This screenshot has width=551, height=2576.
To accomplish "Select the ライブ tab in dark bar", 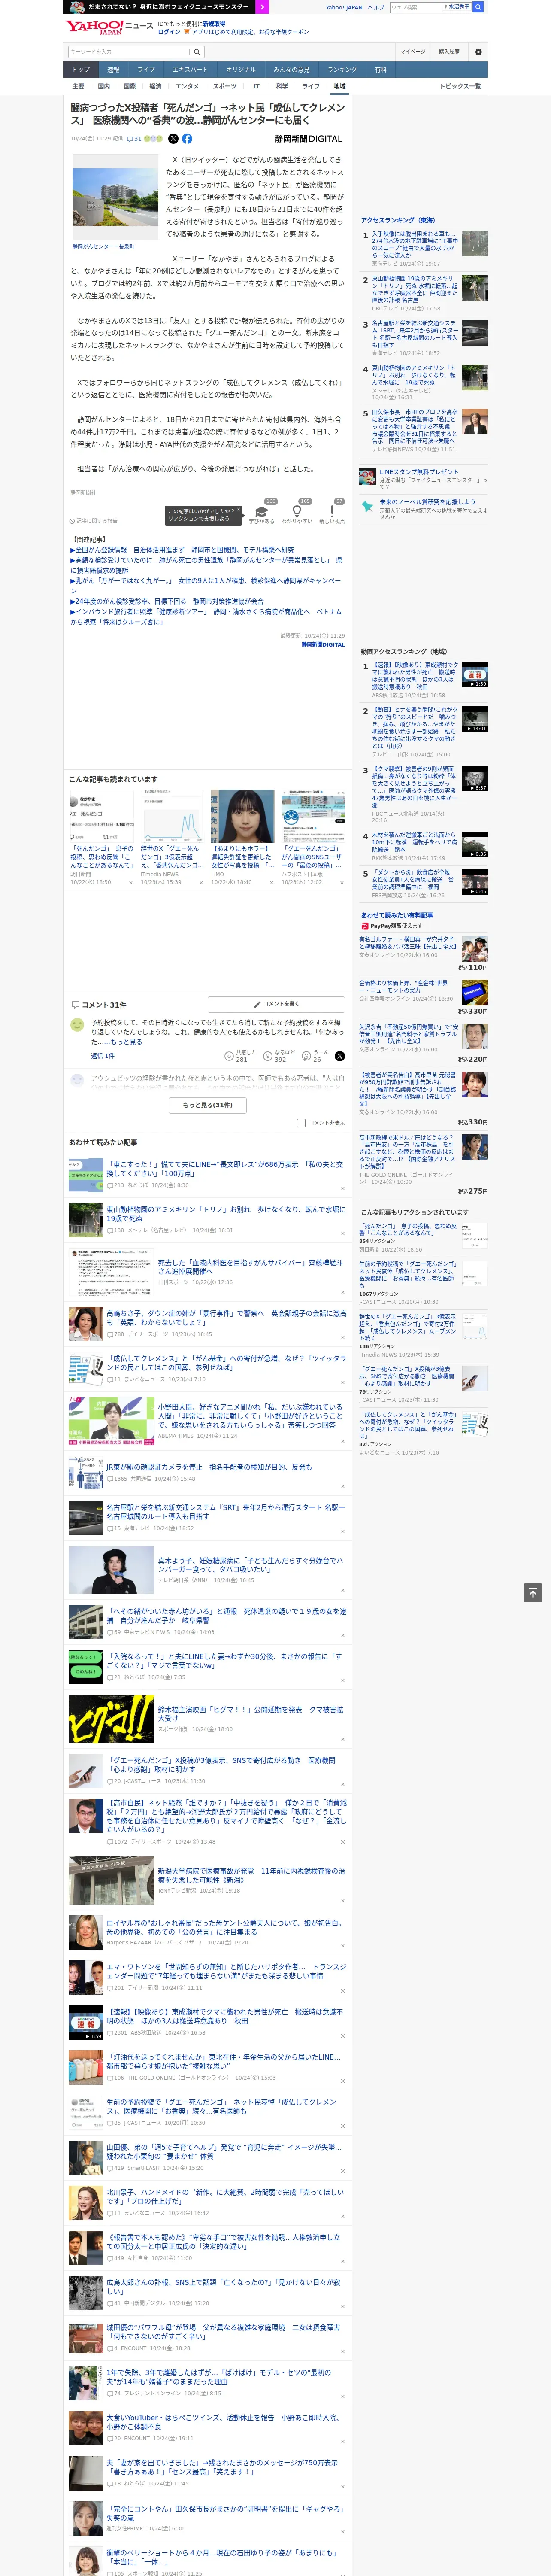I will 146,70.
